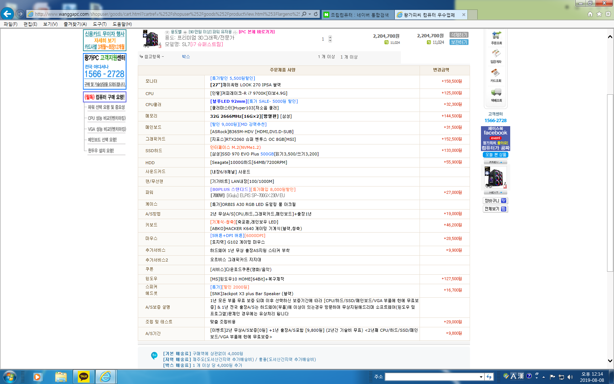Open the 도움말(H) menu

[x=122, y=24]
